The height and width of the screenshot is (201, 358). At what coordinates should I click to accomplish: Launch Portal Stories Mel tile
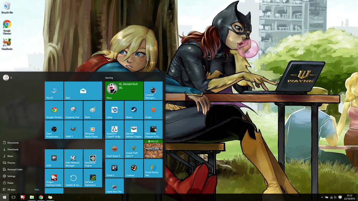[x=153, y=168]
